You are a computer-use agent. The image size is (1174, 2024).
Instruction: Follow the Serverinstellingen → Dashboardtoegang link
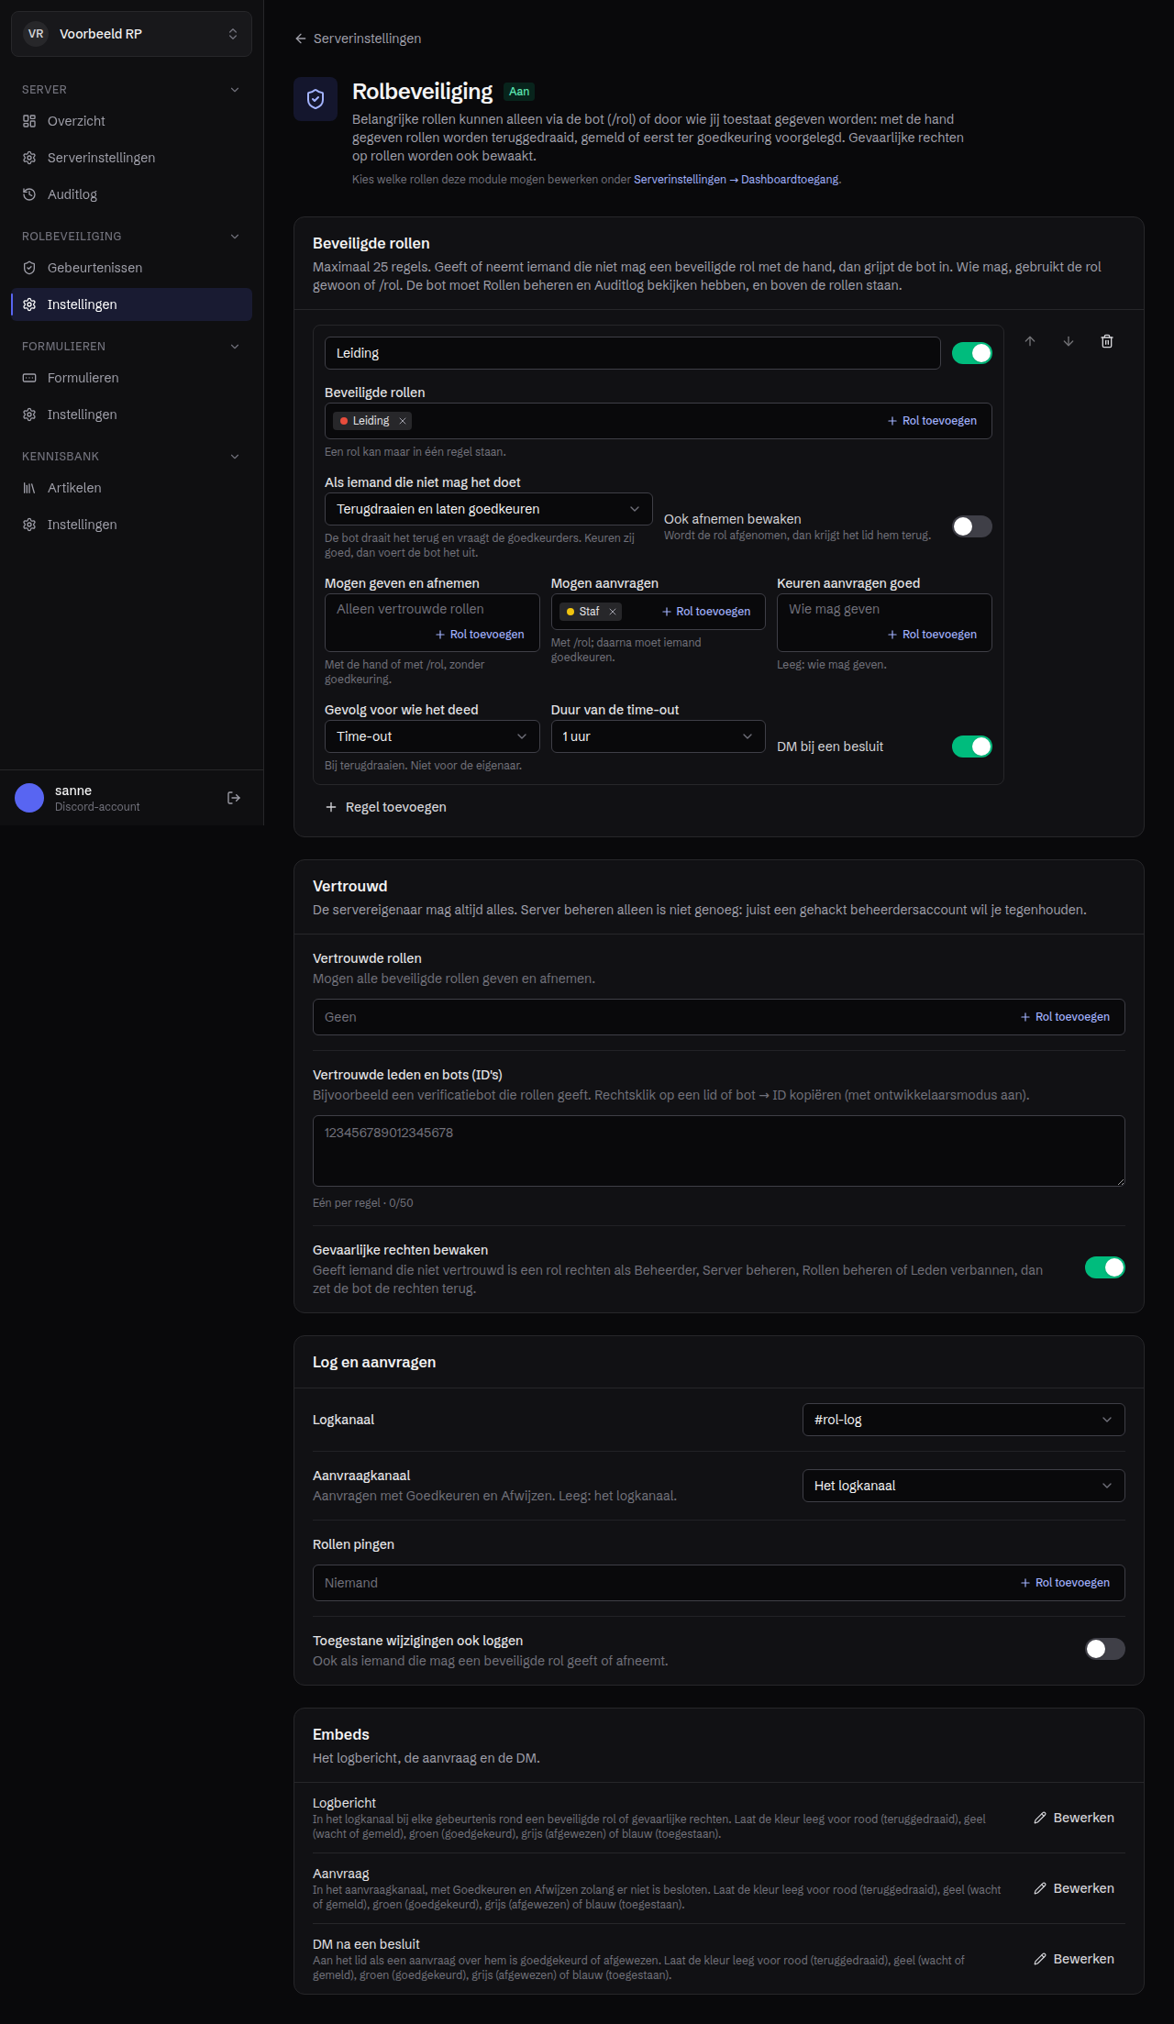tap(736, 180)
